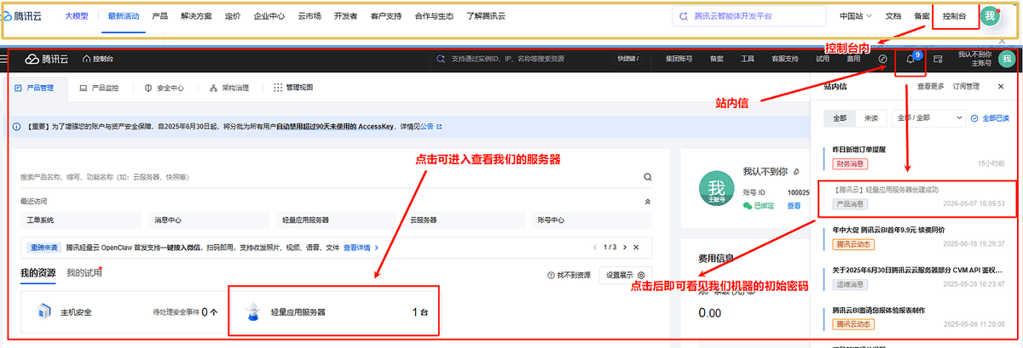Click 全部已读 to mark all read
The width and height of the screenshot is (1023, 348).
pos(994,117)
